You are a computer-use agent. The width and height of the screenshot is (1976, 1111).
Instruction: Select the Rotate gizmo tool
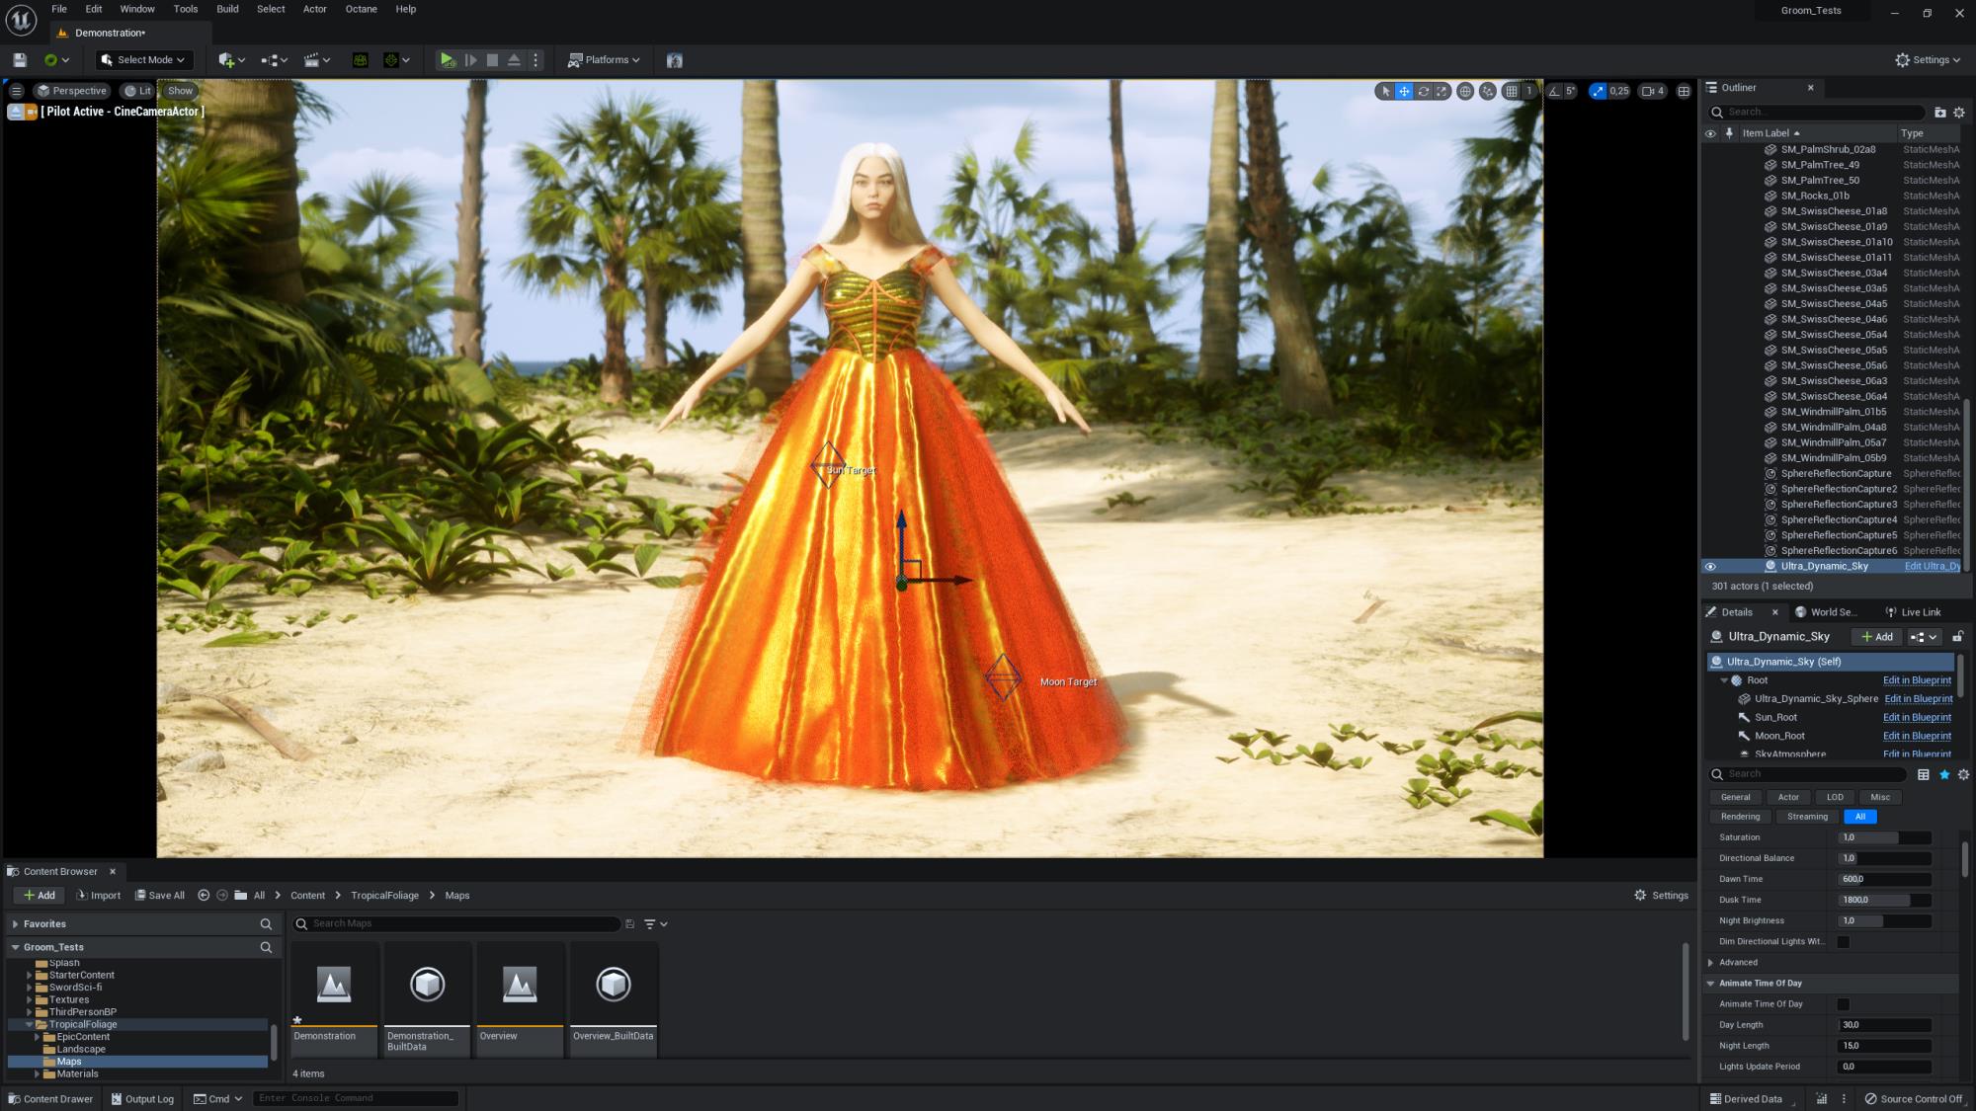click(1423, 91)
